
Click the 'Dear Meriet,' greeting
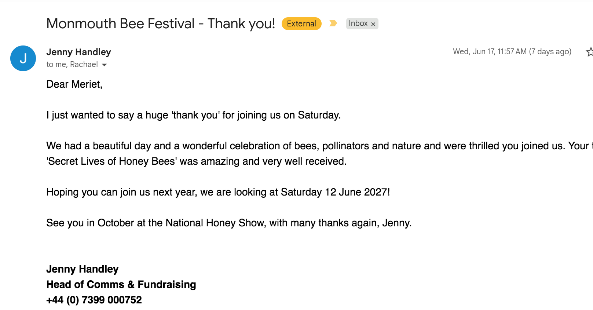[74, 84]
